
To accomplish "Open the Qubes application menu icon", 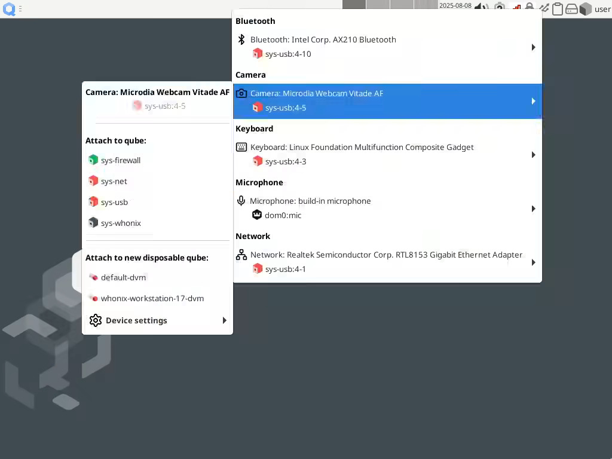I will click(x=9, y=9).
